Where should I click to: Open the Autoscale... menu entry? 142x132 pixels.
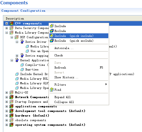coord(79,48)
